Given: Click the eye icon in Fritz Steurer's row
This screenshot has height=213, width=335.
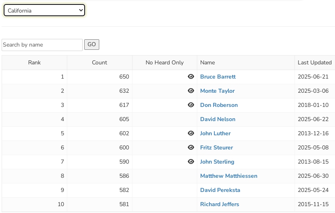Looking at the screenshot, I should point(191,147).
